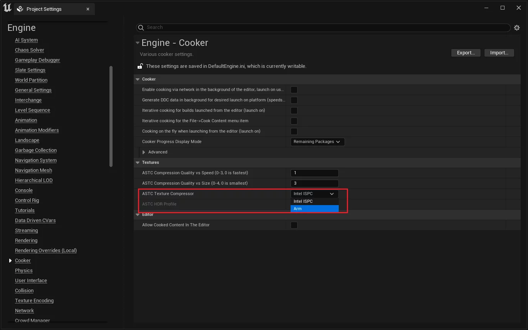This screenshot has height=330, width=528.
Task: Click the ASTC Quality vs Size field
Action: click(314, 184)
